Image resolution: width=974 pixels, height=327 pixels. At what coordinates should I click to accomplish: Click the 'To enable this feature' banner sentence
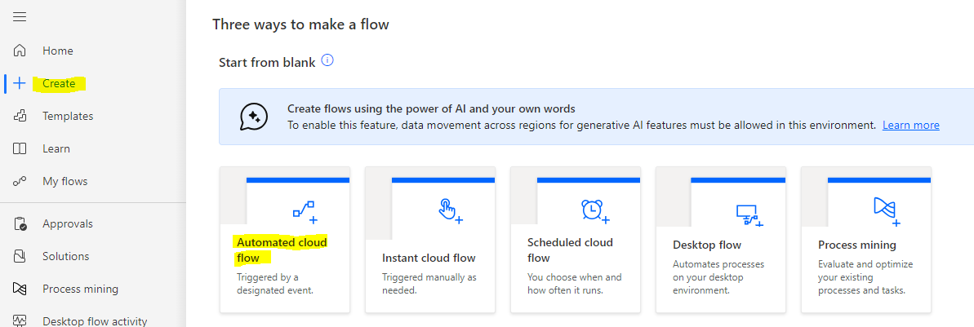(581, 126)
